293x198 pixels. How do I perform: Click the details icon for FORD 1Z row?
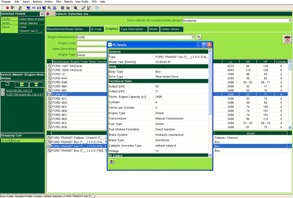pyautogui.click(x=49, y=74)
